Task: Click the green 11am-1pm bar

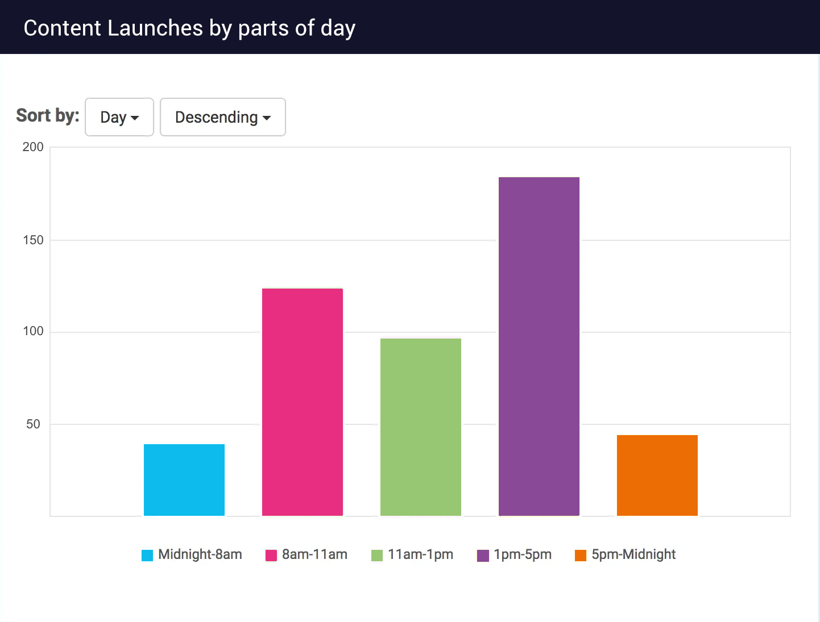Action: point(420,426)
